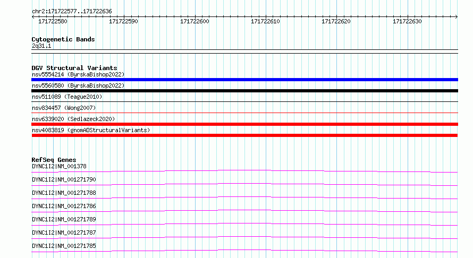The height and width of the screenshot is (258, 473).
Task: Select the blue nsv5554214 variant bar
Action: (x=244, y=80)
